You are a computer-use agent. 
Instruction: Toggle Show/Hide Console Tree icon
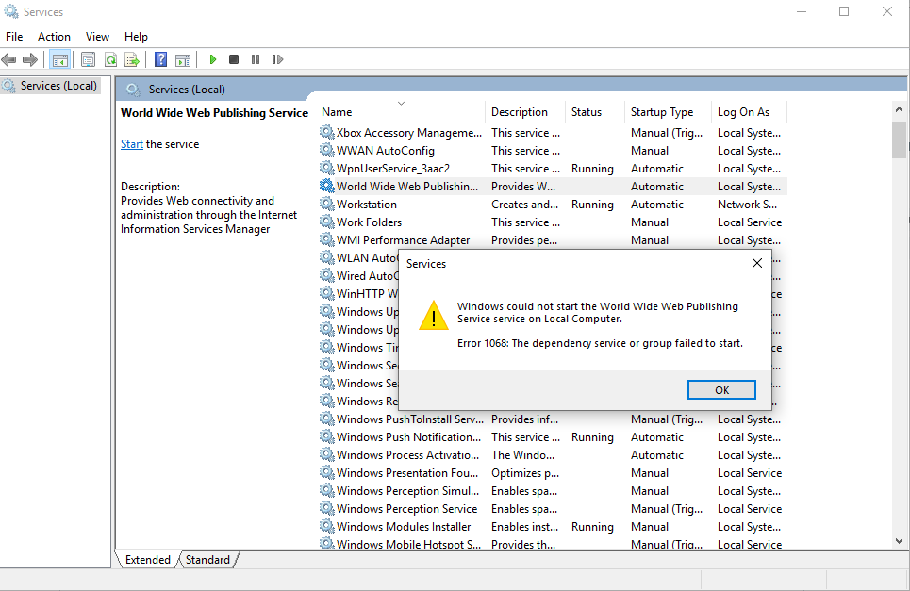pyautogui.click(x=60, y=59)
